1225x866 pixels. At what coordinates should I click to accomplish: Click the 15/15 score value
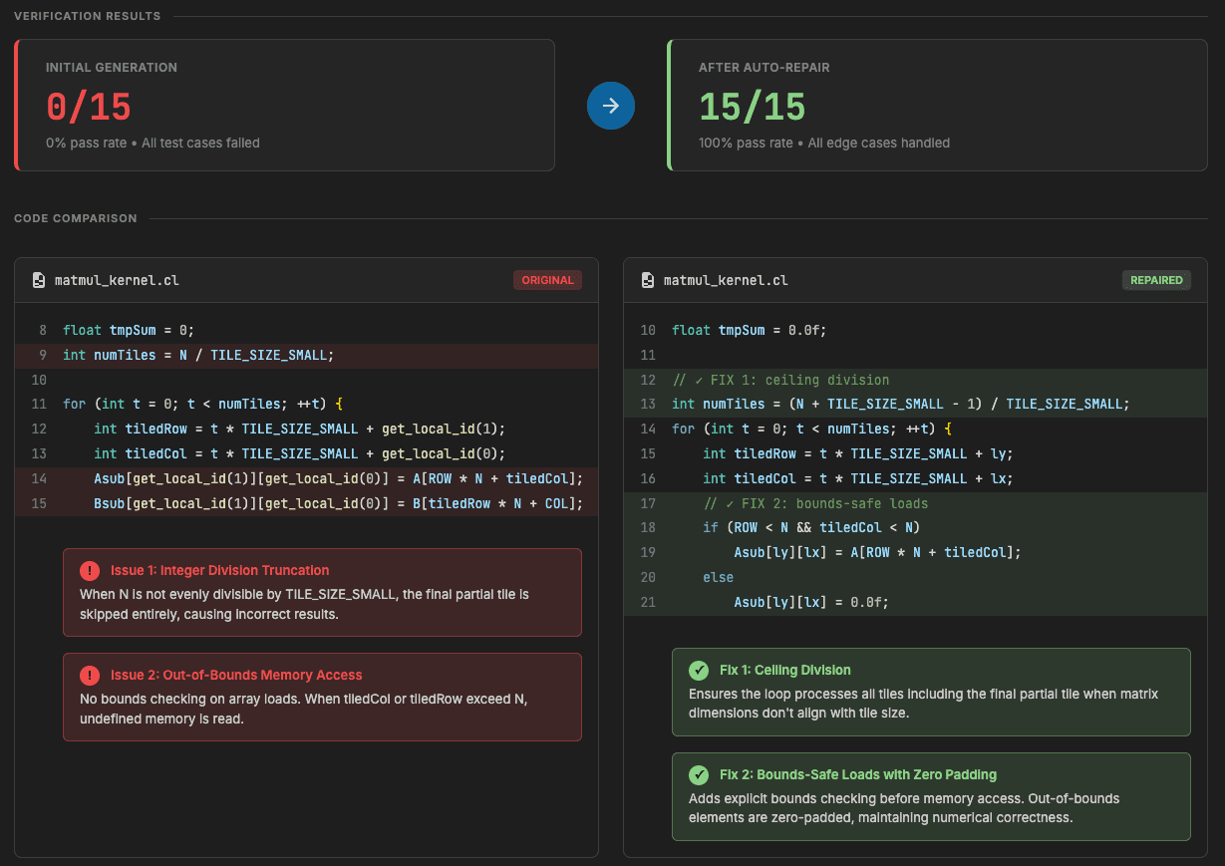(x=753, y=107)
